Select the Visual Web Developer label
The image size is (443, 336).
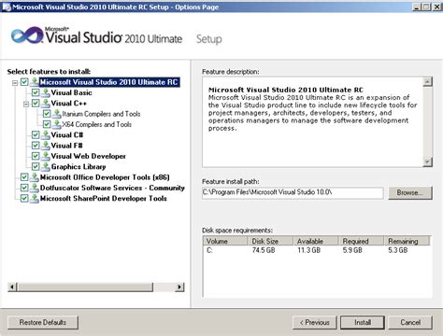pos(88,156)
